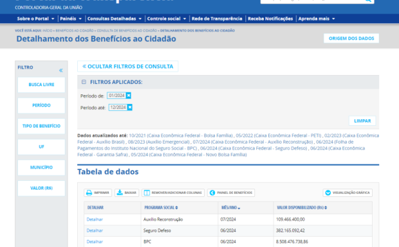Open Remover/Adicionar Colunas option
This screenshot has width=399, height=247.
[x=173, y=192]
